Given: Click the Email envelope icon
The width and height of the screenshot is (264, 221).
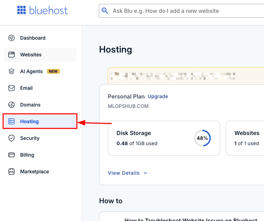Looking at the screenshot, I should click(11, 88).
